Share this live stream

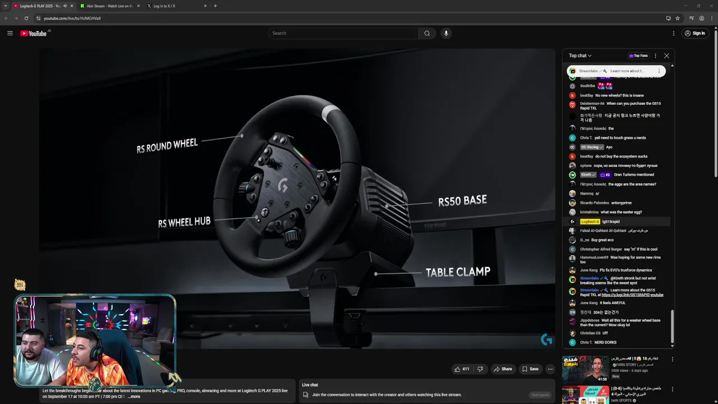[x=503, y=369]
